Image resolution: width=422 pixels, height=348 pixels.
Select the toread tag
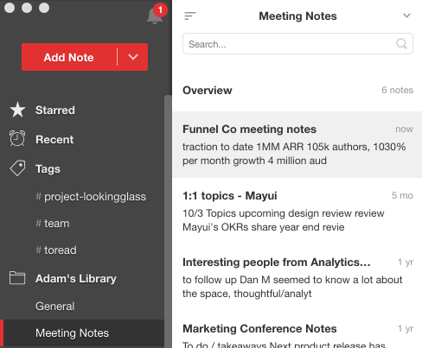pos(56,250)
